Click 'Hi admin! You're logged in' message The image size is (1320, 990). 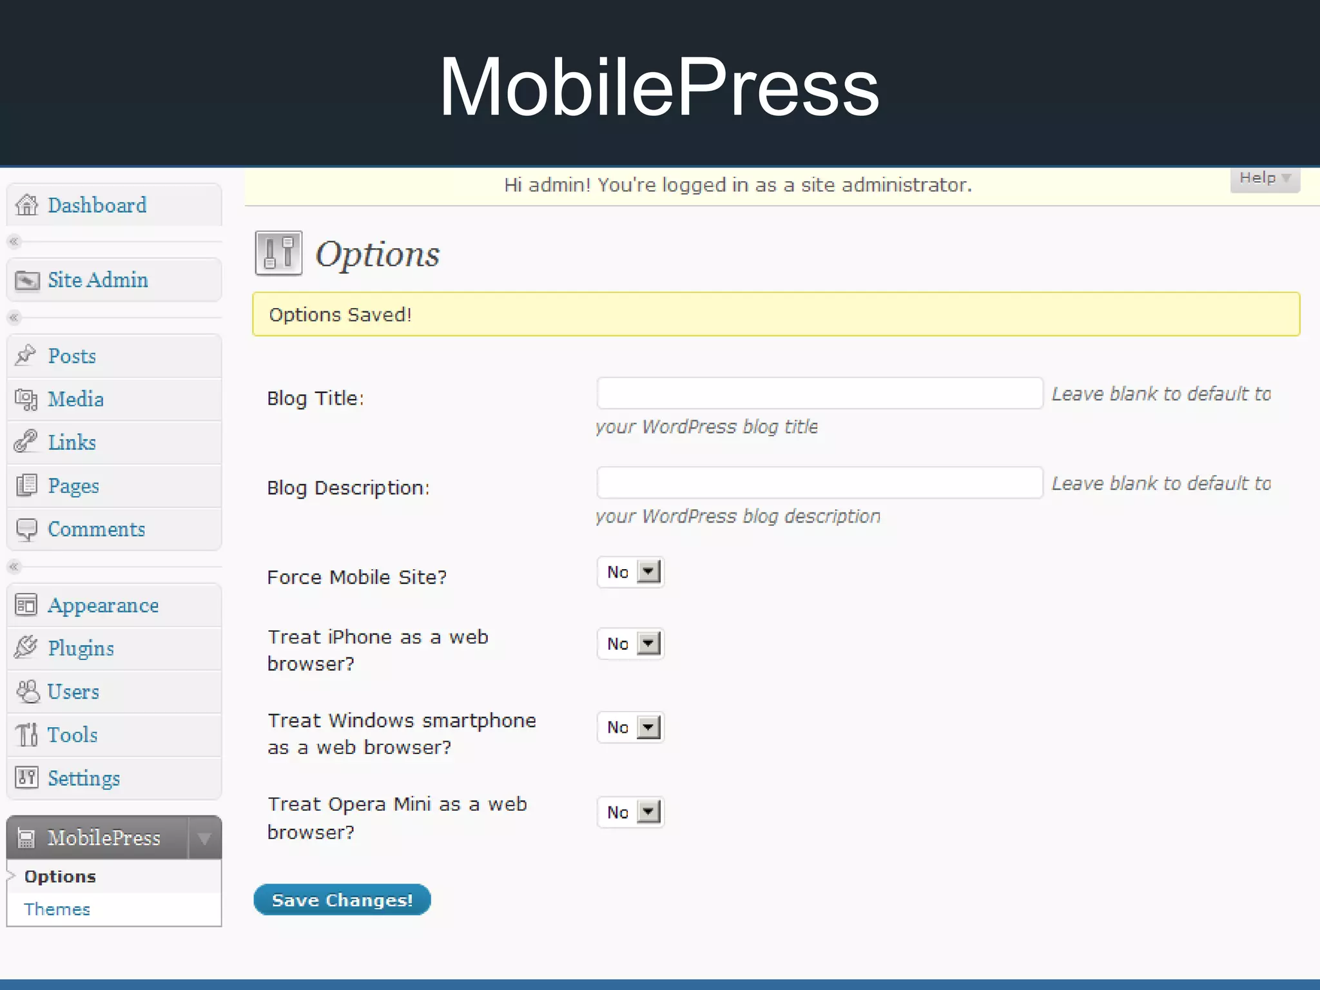point(738,186)
